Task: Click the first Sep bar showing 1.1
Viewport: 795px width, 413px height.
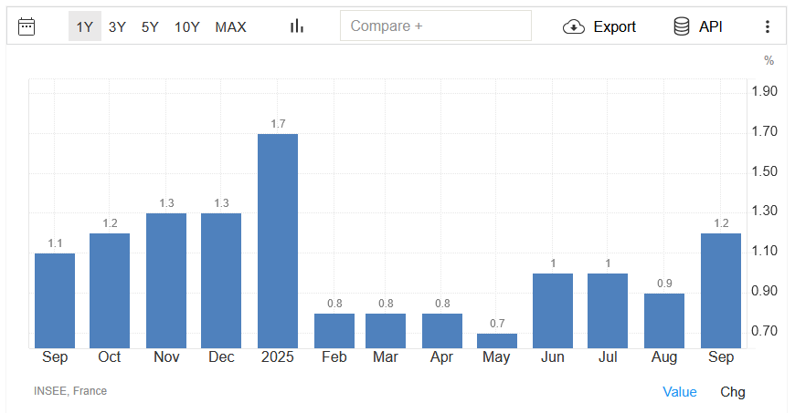Action: pos(55,301)
